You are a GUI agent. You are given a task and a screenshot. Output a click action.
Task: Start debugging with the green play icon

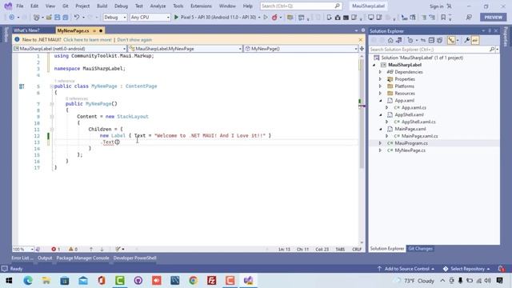[x=176, y=18]
